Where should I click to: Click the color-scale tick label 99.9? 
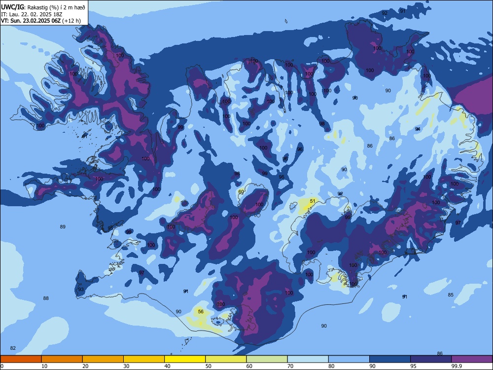(456, 366)
